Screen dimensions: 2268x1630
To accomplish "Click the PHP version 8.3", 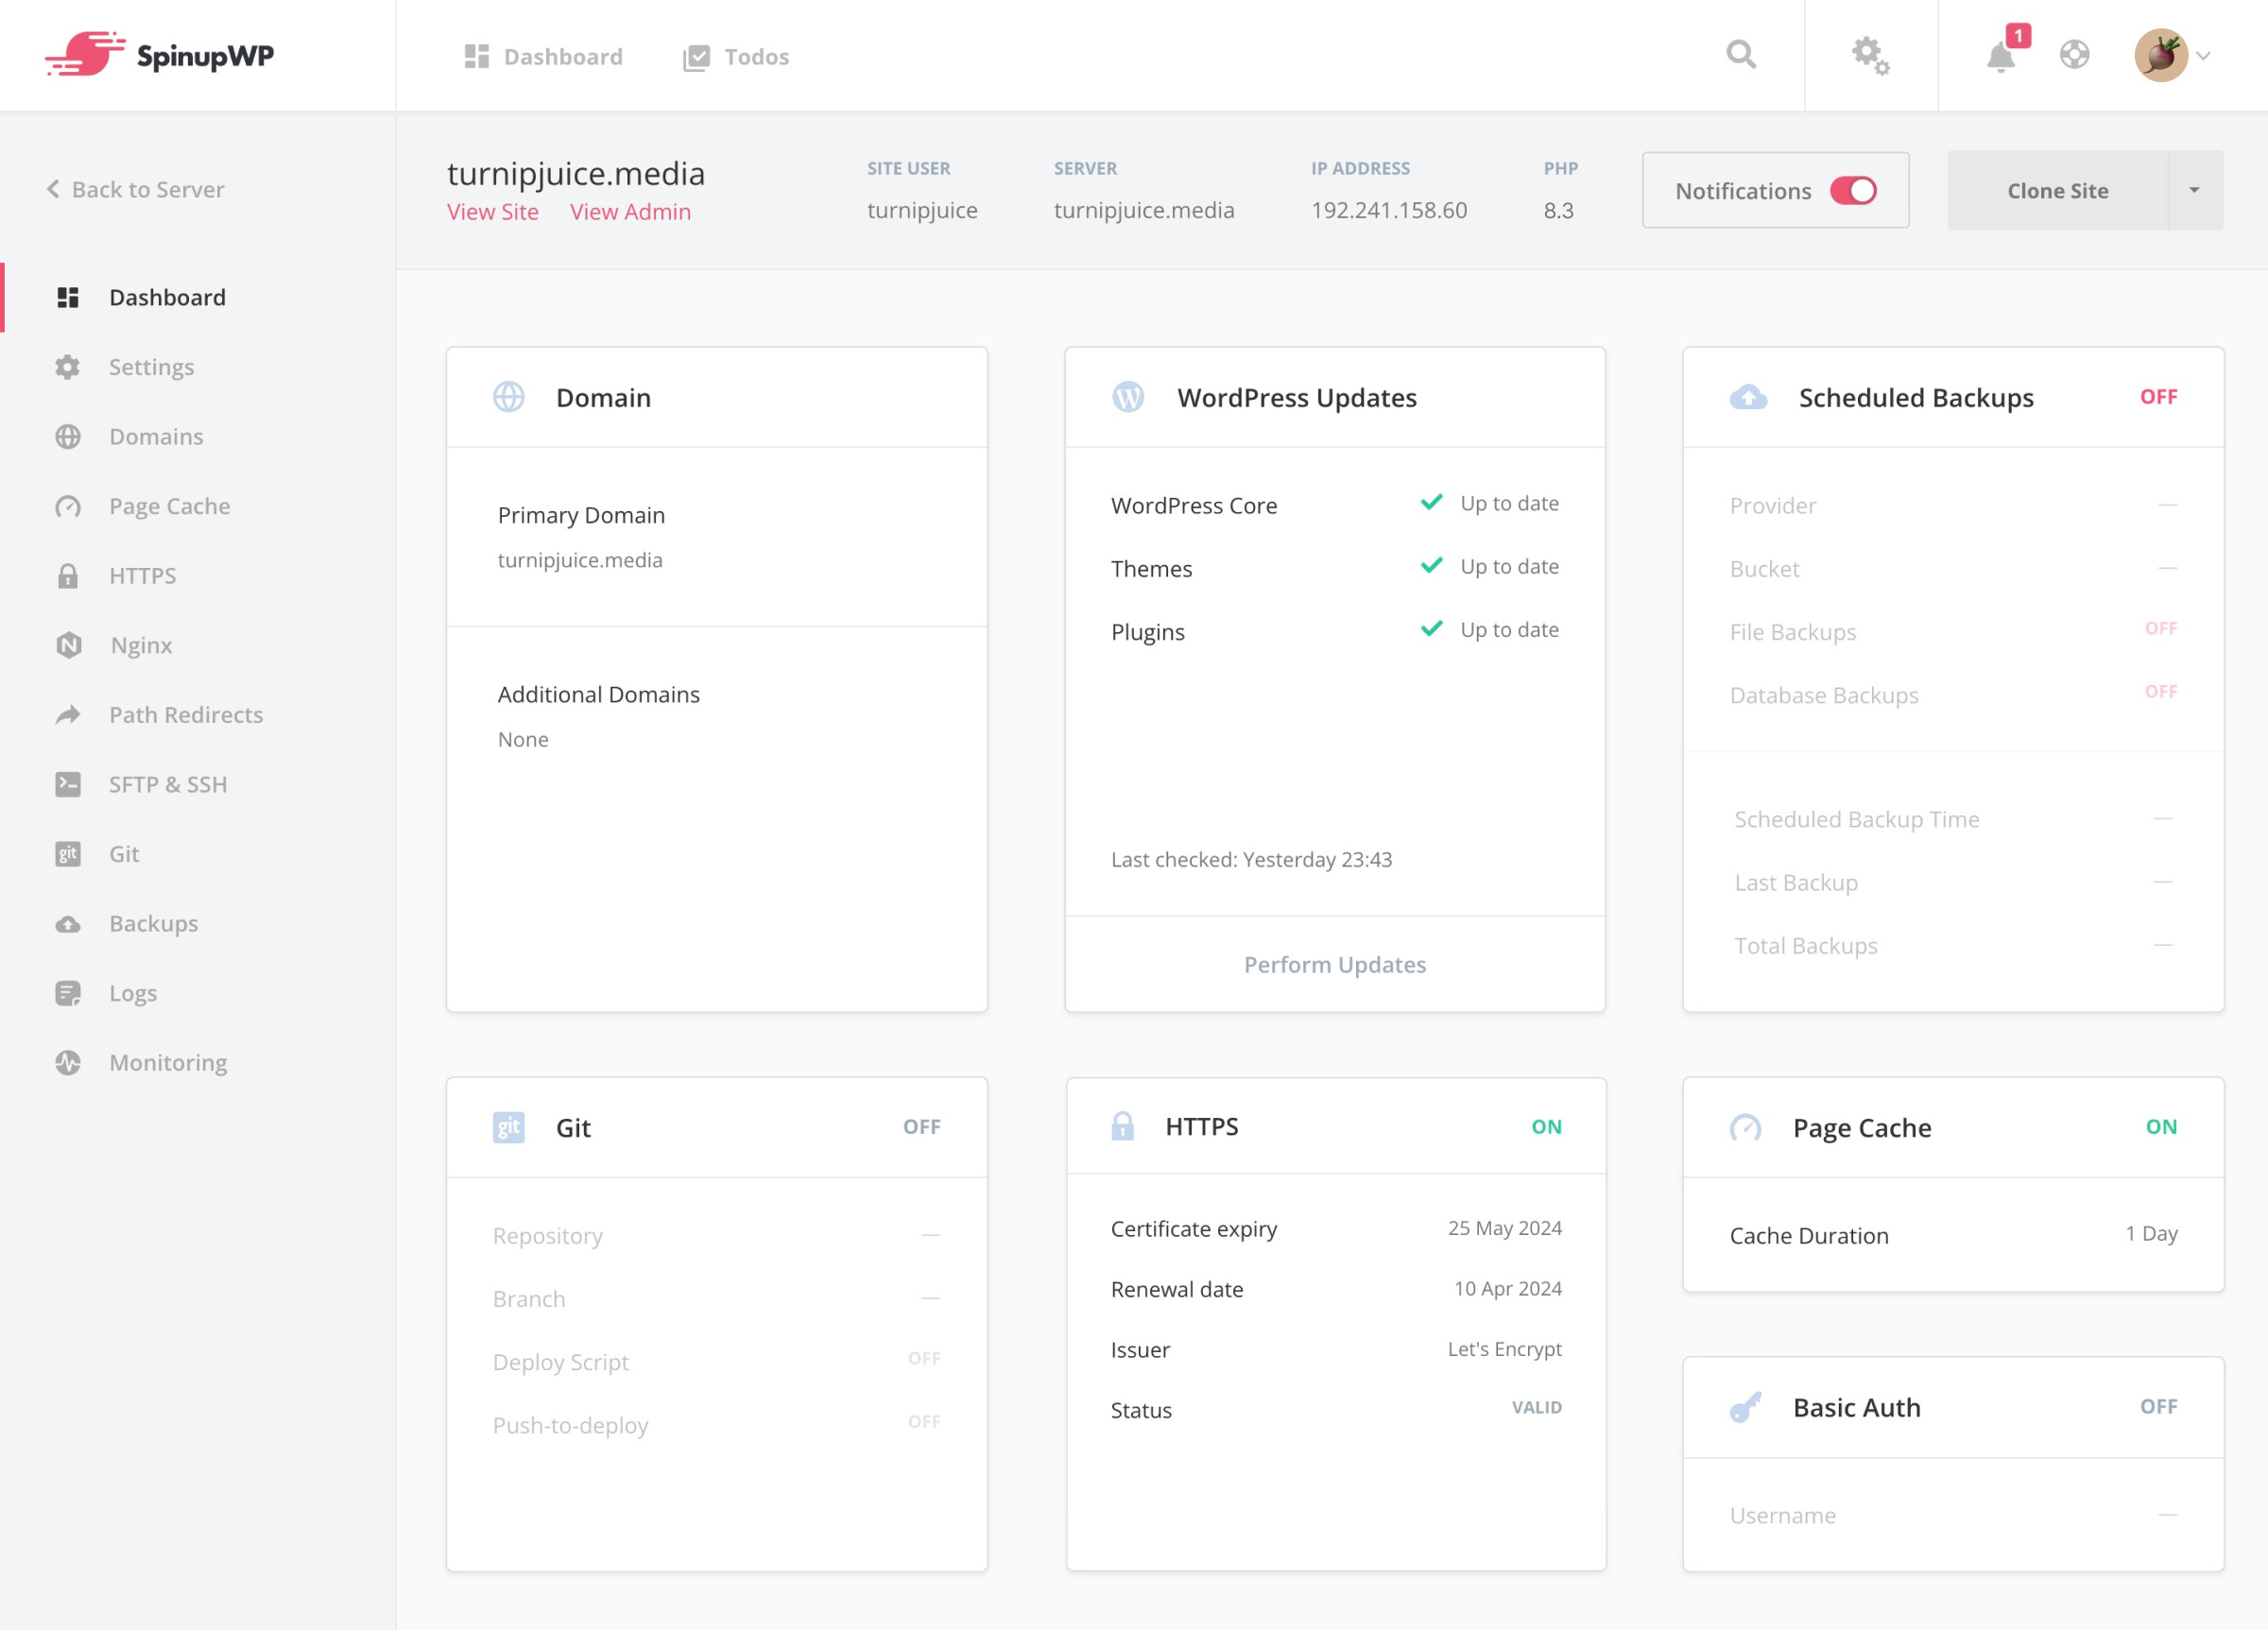I will point(1558,210).
